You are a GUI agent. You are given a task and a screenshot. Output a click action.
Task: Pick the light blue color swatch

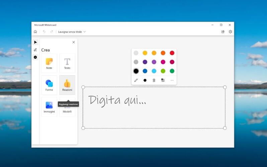(154, 71)
